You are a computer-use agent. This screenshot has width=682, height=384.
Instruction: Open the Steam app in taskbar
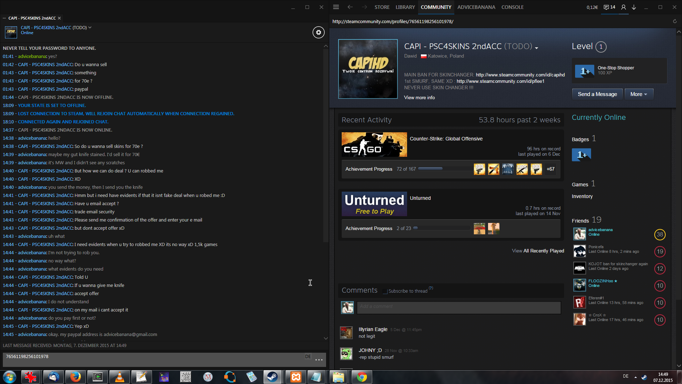pos(272,377)
